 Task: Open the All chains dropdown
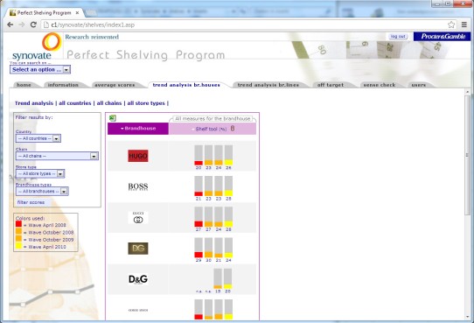point(57,156)
